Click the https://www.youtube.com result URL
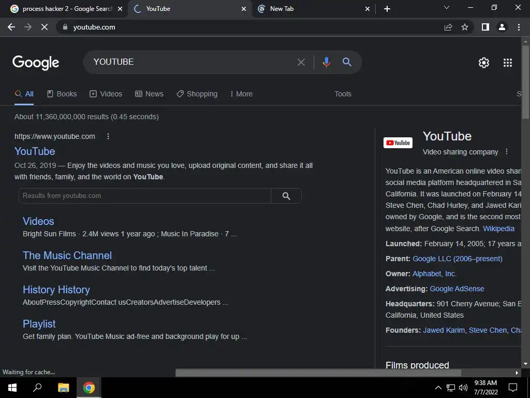 [x=55, y=136]
